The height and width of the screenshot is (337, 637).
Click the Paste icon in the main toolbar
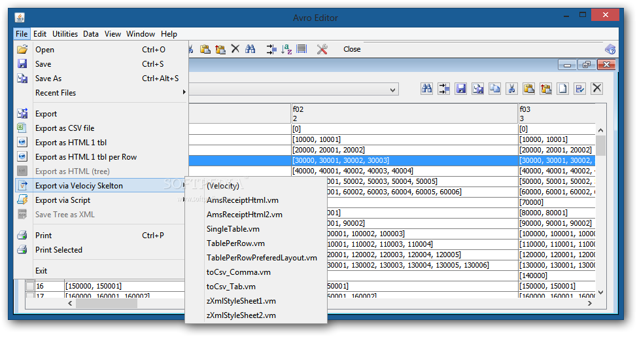[x=205, y=49]
